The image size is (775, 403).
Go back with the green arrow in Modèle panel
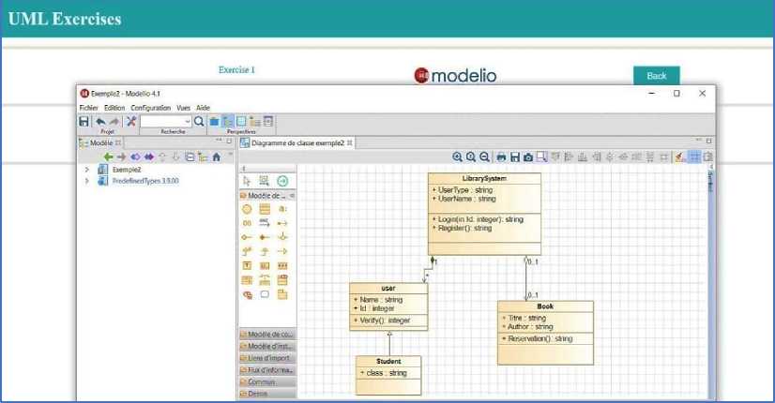click(108, 157)
